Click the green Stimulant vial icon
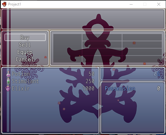 [8, 81]
